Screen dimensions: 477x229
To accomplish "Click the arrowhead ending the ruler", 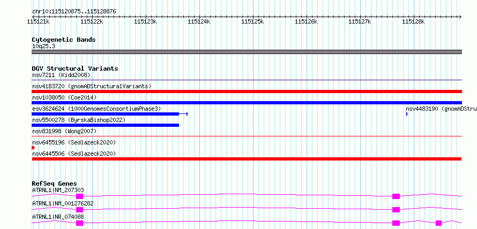I will [460, 17].
